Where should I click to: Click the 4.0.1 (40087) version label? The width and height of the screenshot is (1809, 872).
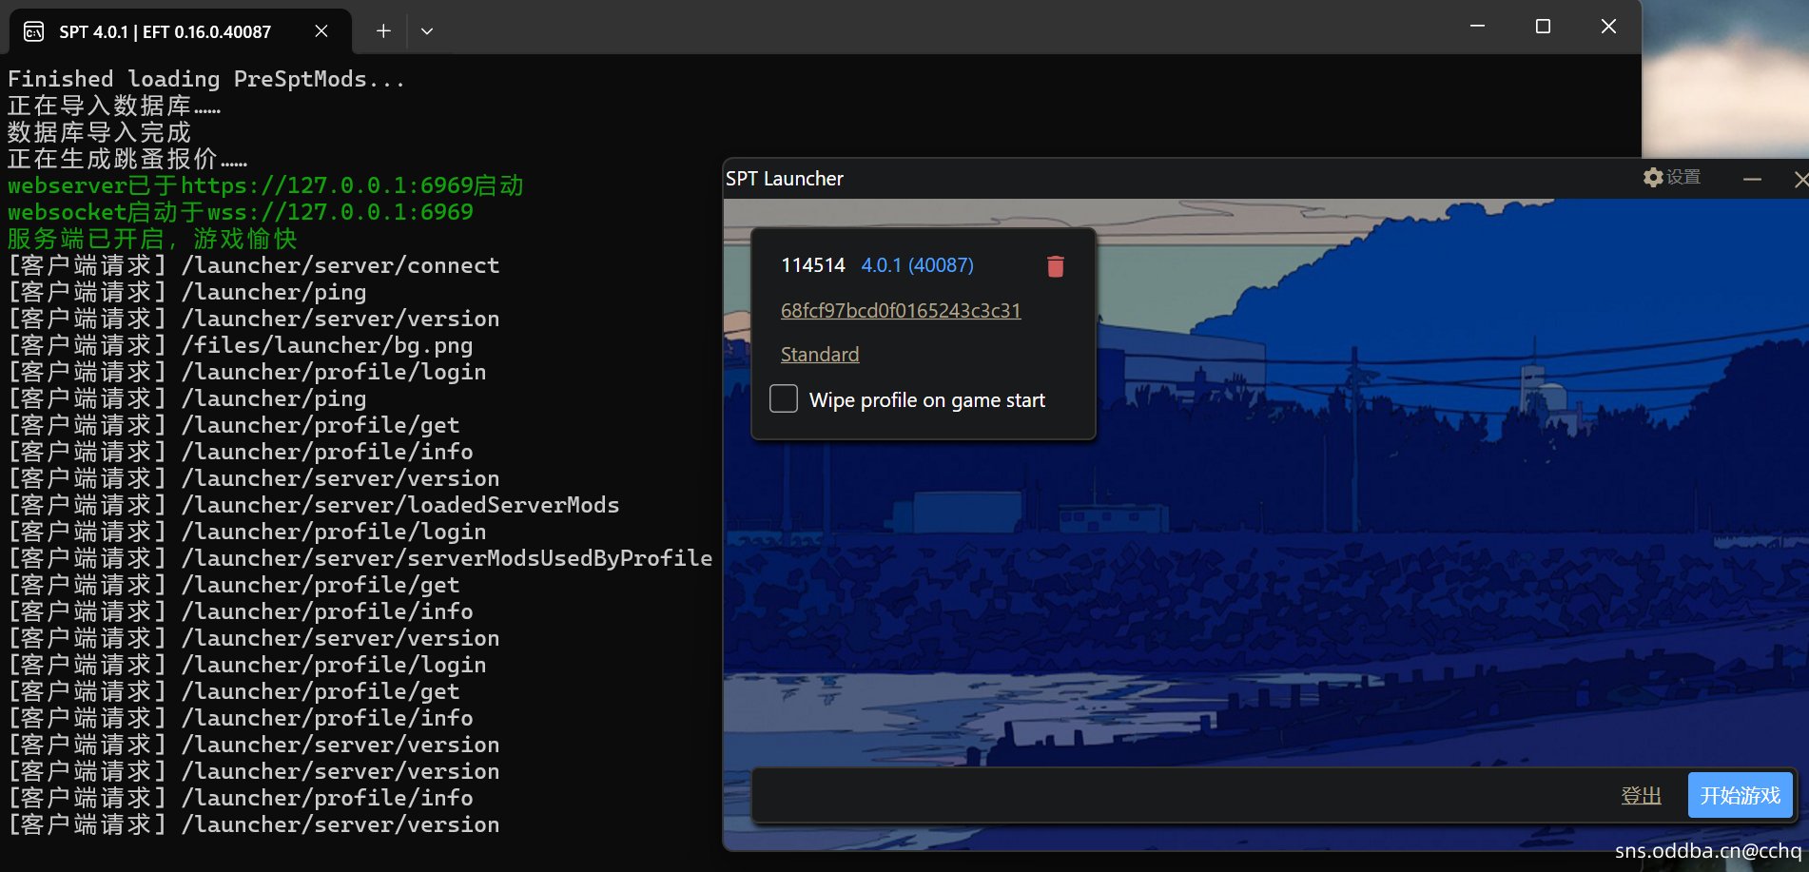pyautogui.click(x=917, y=265)
